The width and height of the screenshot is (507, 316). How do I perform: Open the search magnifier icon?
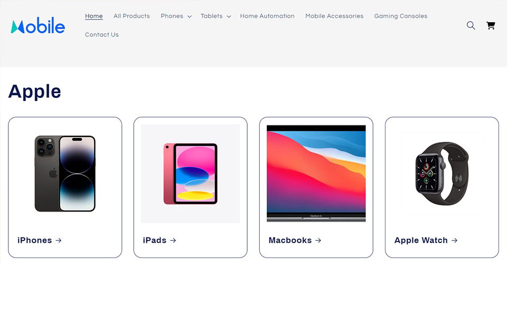[x=471, y=25]
